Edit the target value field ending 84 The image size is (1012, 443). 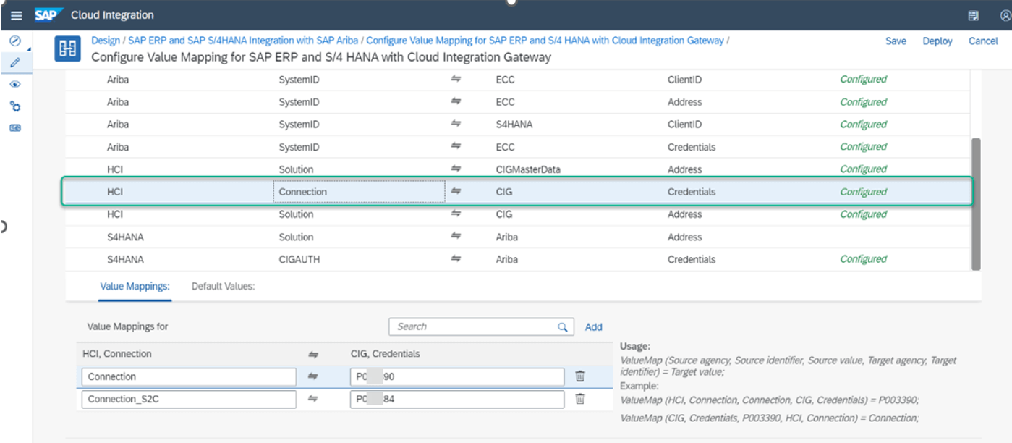point(457,399)
